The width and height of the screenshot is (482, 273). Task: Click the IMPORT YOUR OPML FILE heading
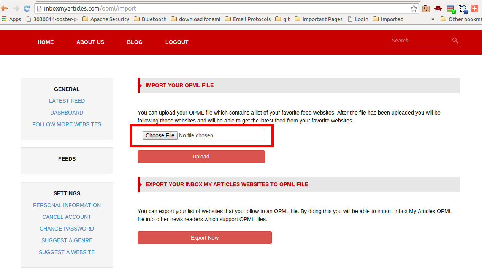tap(179, 85)
